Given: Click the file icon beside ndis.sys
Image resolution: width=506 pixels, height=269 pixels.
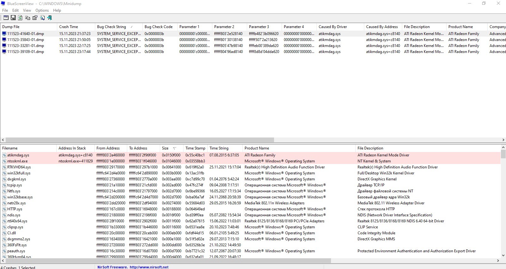Looking at the screenshot, I should 4,215.
